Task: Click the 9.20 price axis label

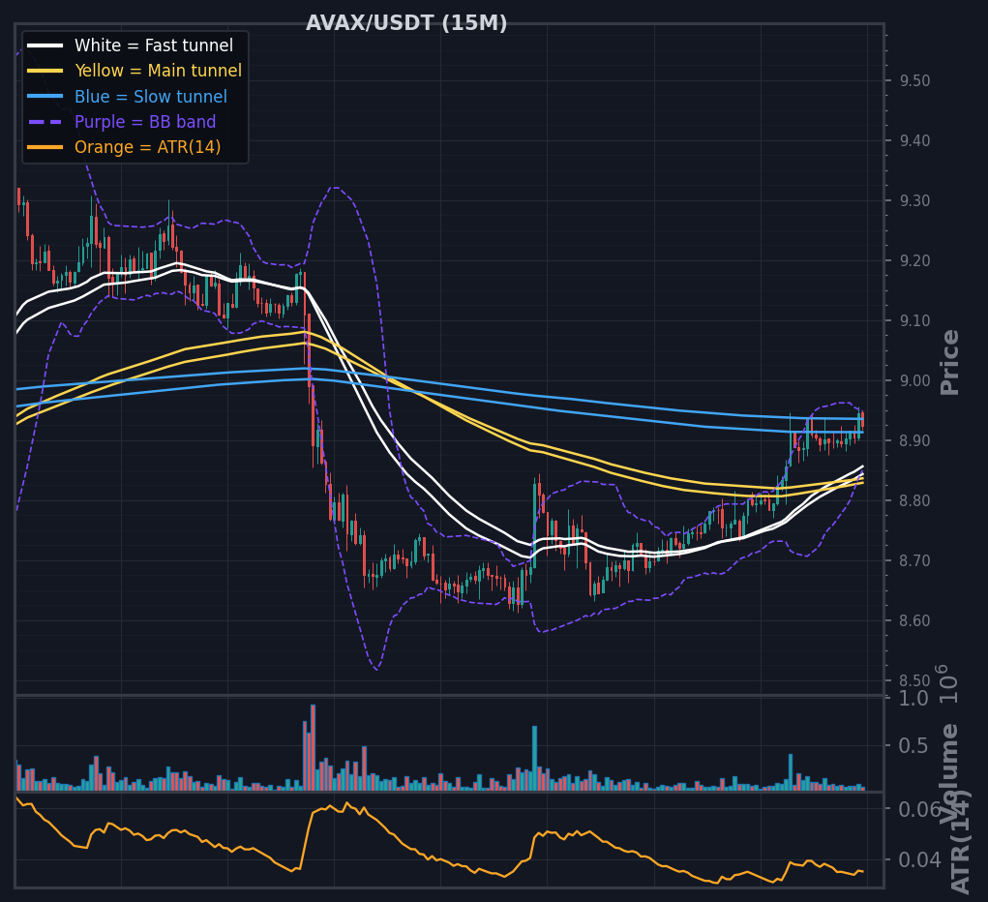Action: pos(914,260)
